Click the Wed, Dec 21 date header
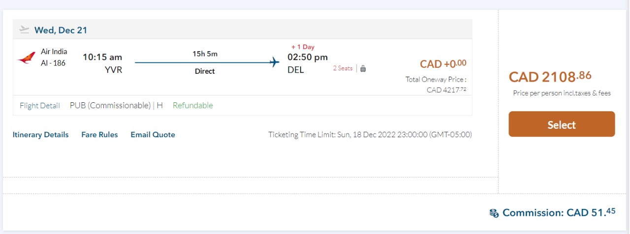 61,30
